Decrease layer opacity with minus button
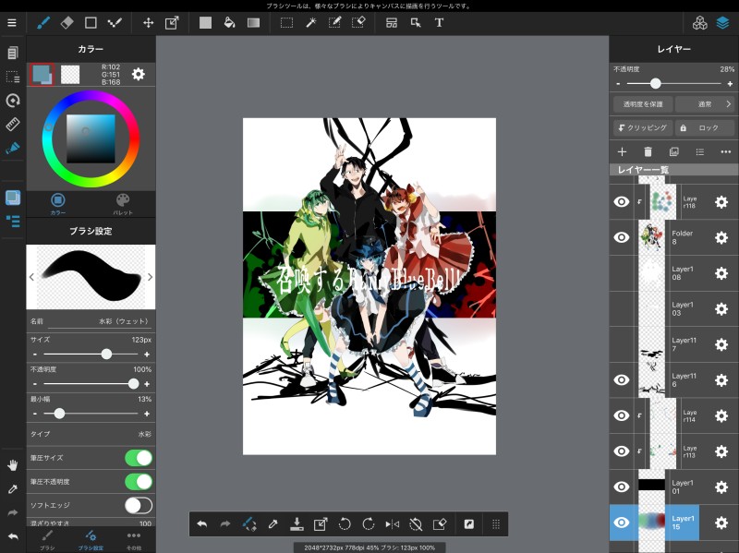This screenshot has width=739, height=553. click(x=618, y=84)
